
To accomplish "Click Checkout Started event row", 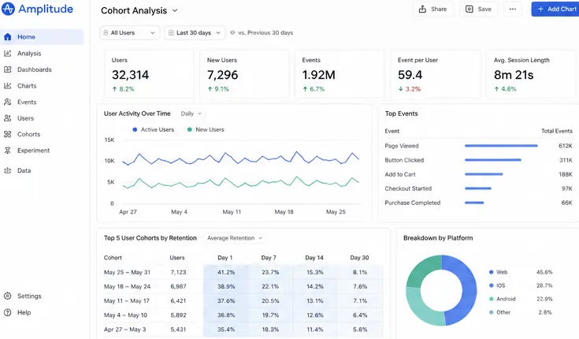I will [478, 188].
